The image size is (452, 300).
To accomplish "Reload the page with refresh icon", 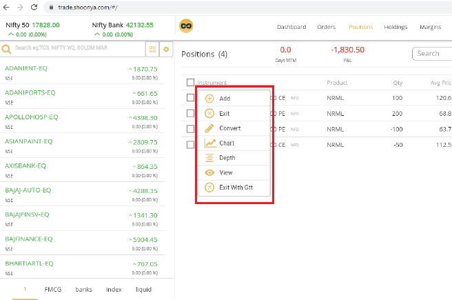I will coord(34,7).
